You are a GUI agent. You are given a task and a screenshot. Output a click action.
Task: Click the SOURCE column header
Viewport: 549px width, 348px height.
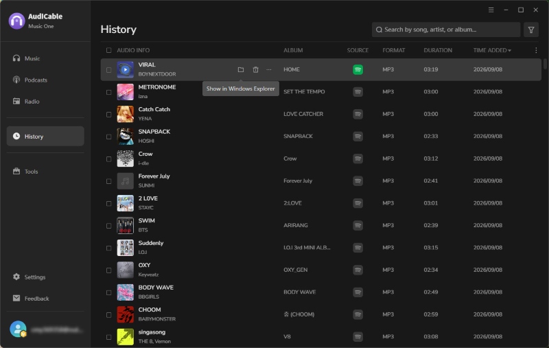[x=358, y=50]
